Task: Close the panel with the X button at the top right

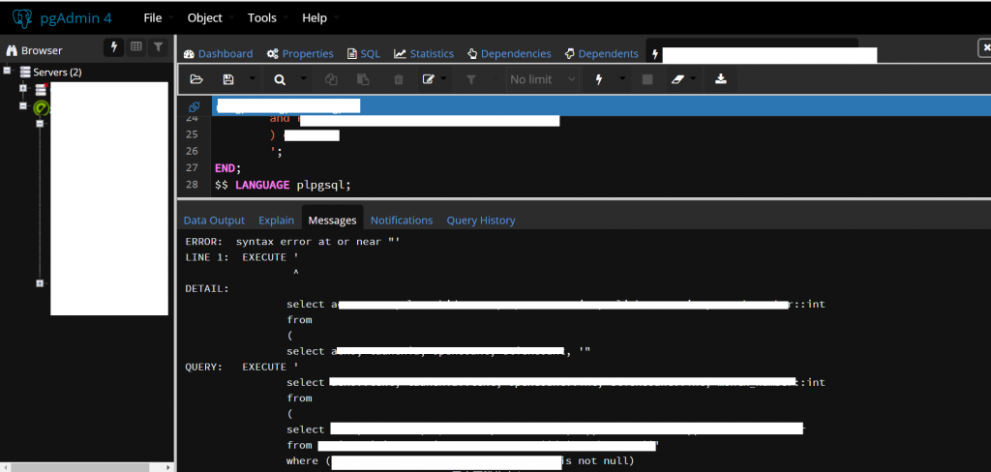Action: point(984,48)
